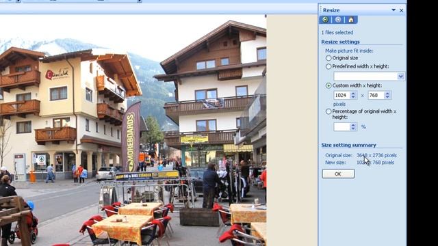Open the task pane Home icon
The width and height of the screenshot is (438, 246).
pos(351,20)
